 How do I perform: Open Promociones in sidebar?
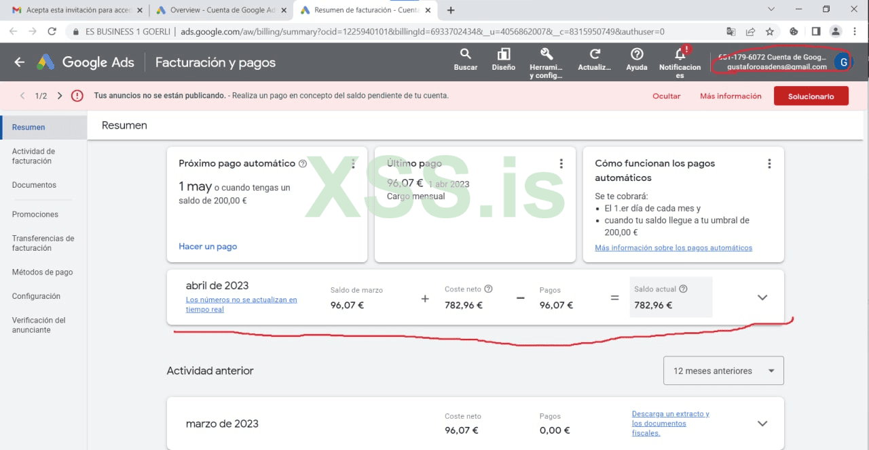tap(35, 214)
